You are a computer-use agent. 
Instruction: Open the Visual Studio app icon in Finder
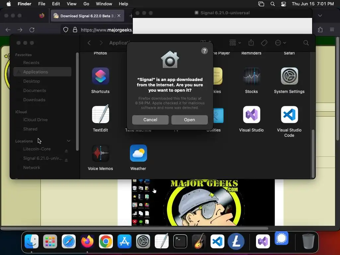tap(251, 115)
